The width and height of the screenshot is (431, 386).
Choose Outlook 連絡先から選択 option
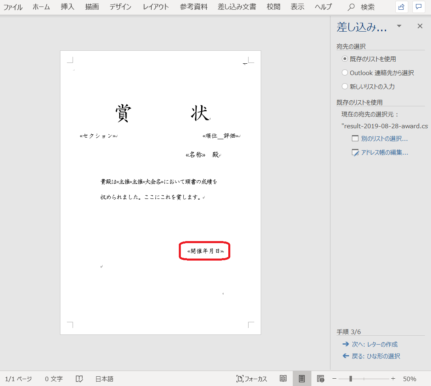click(x=345, y=73)
